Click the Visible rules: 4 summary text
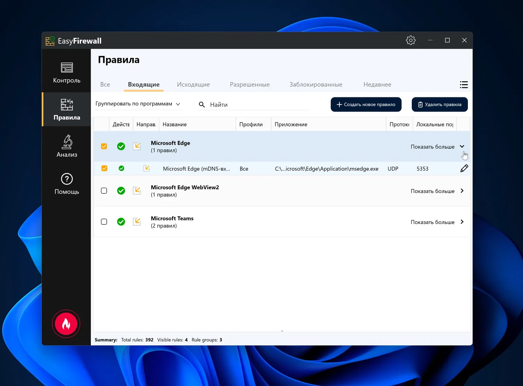 point(173,340)
